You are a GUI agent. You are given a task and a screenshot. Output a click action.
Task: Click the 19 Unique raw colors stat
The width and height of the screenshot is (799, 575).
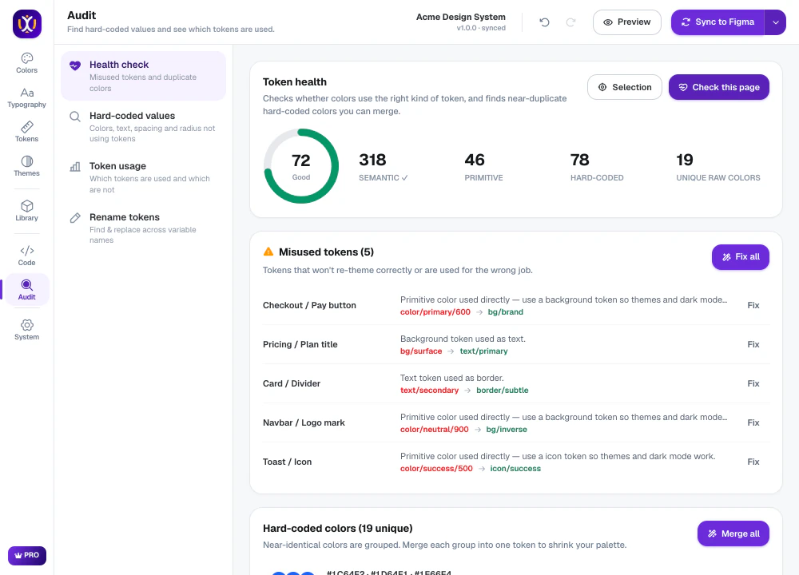(x=718, y=167)
